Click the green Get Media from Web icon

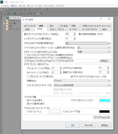tap(12, 14)
